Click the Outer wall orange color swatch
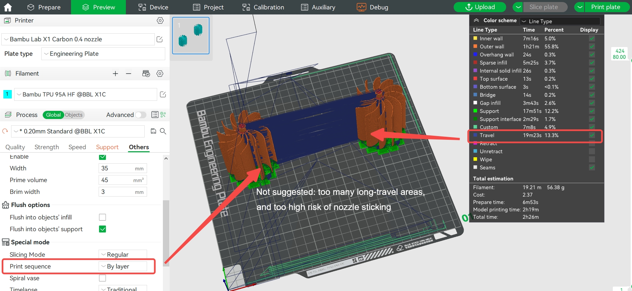This screenshot has height=291, width=632. point(476,46)
